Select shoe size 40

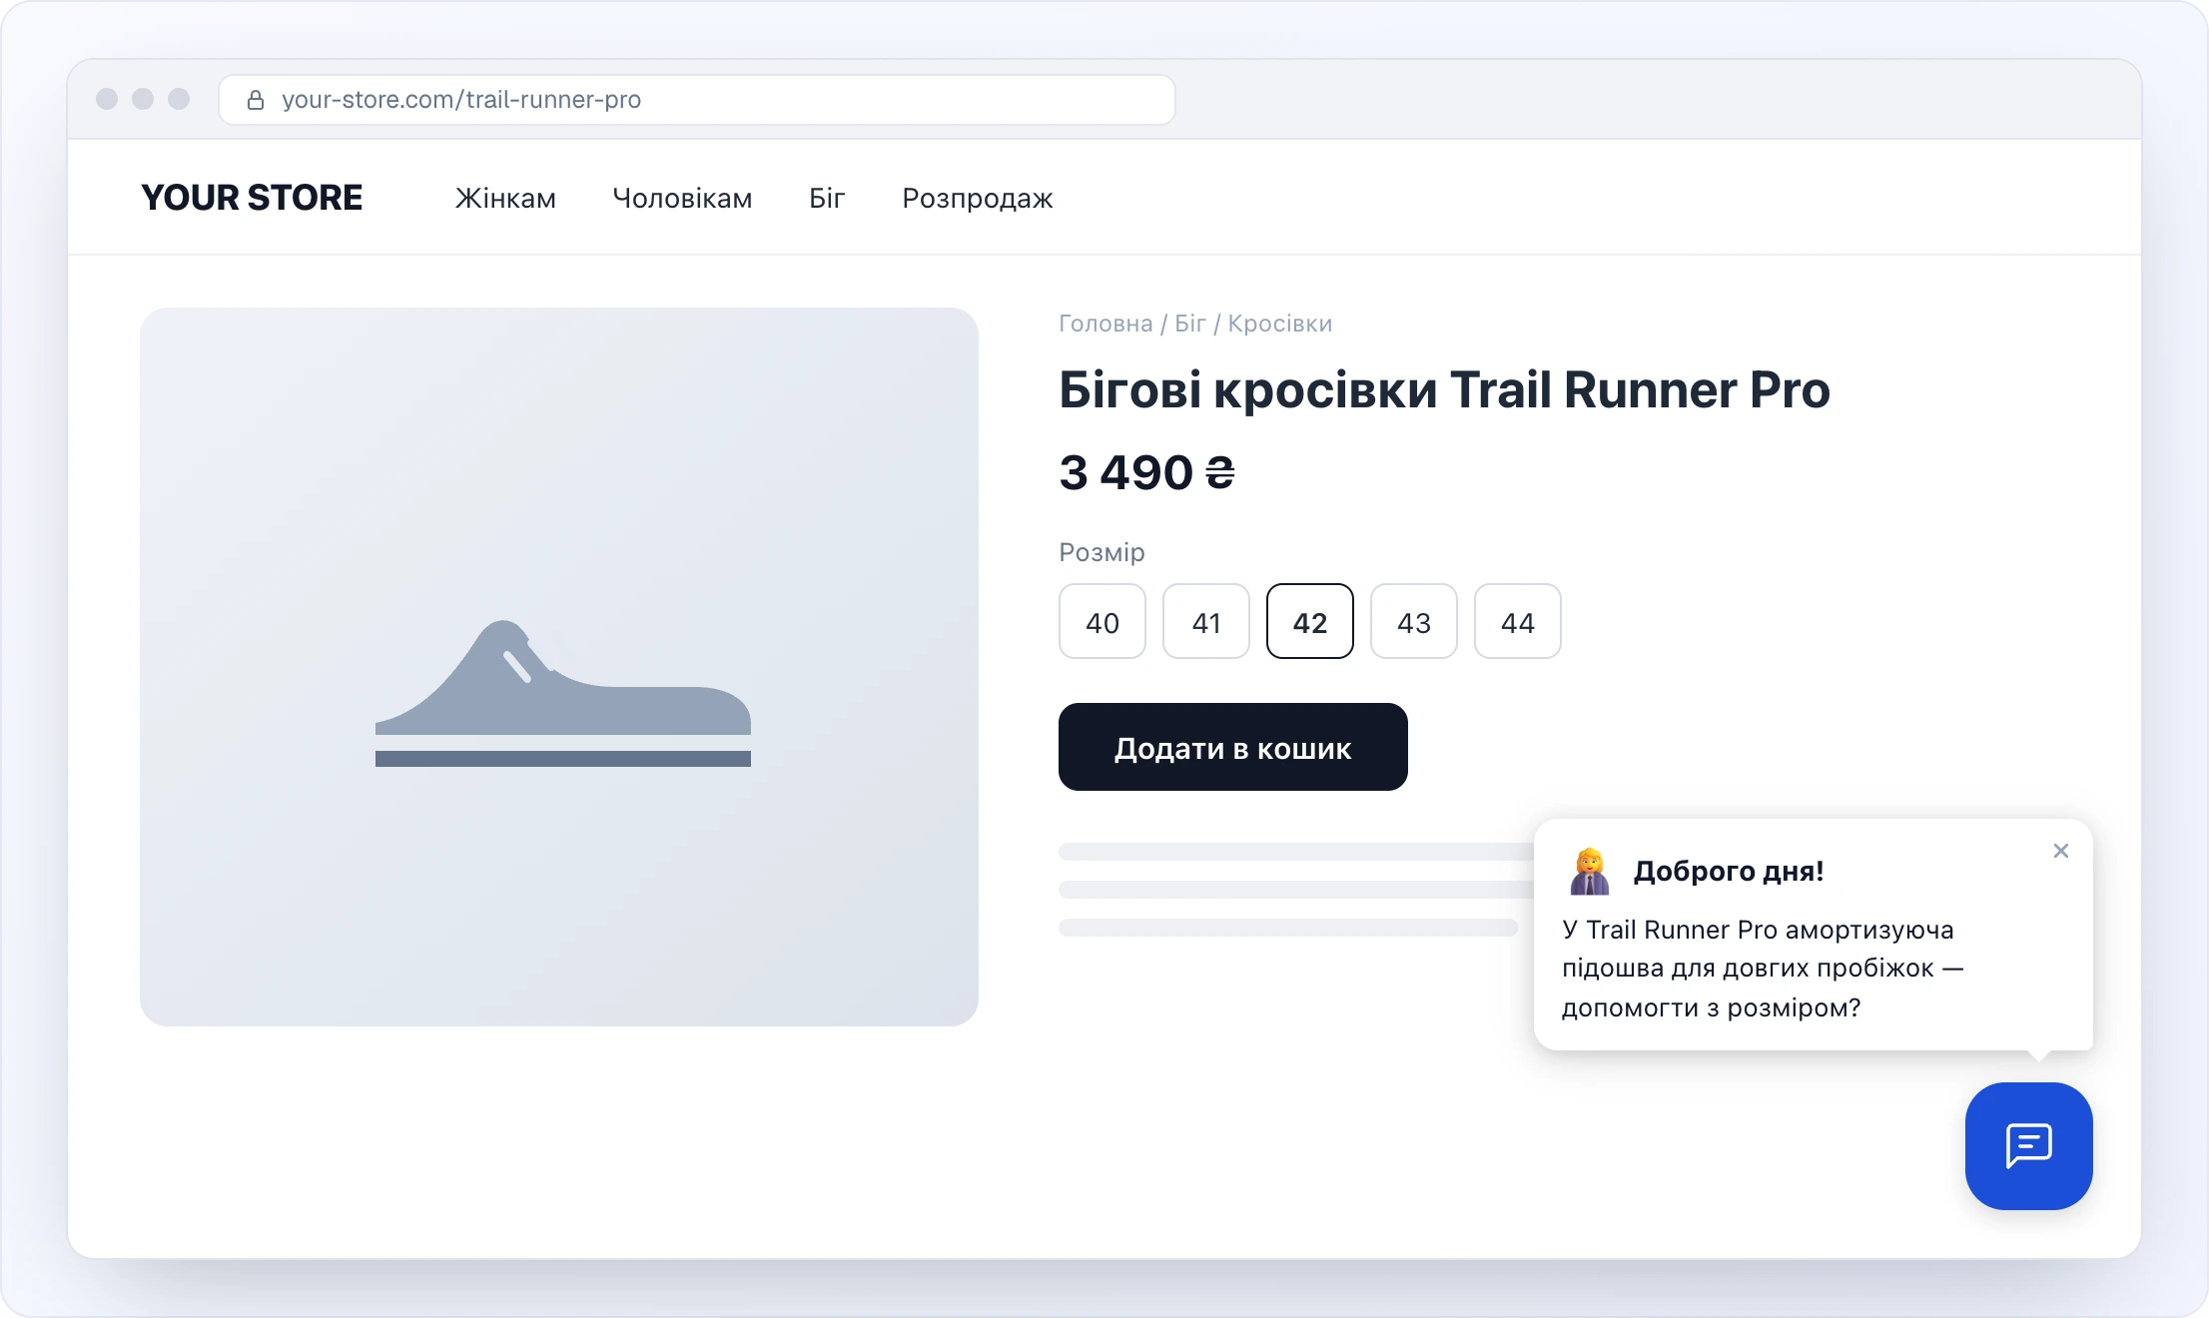click(x=1102, y=621)
